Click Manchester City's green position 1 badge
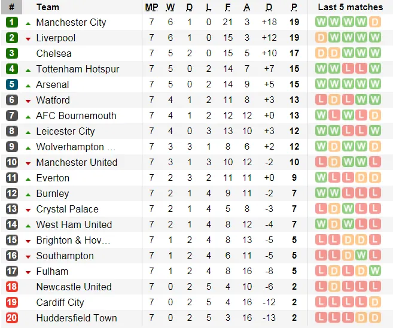Image resolution: width=393 pixels, height=328 pixels. coord(12,22)
